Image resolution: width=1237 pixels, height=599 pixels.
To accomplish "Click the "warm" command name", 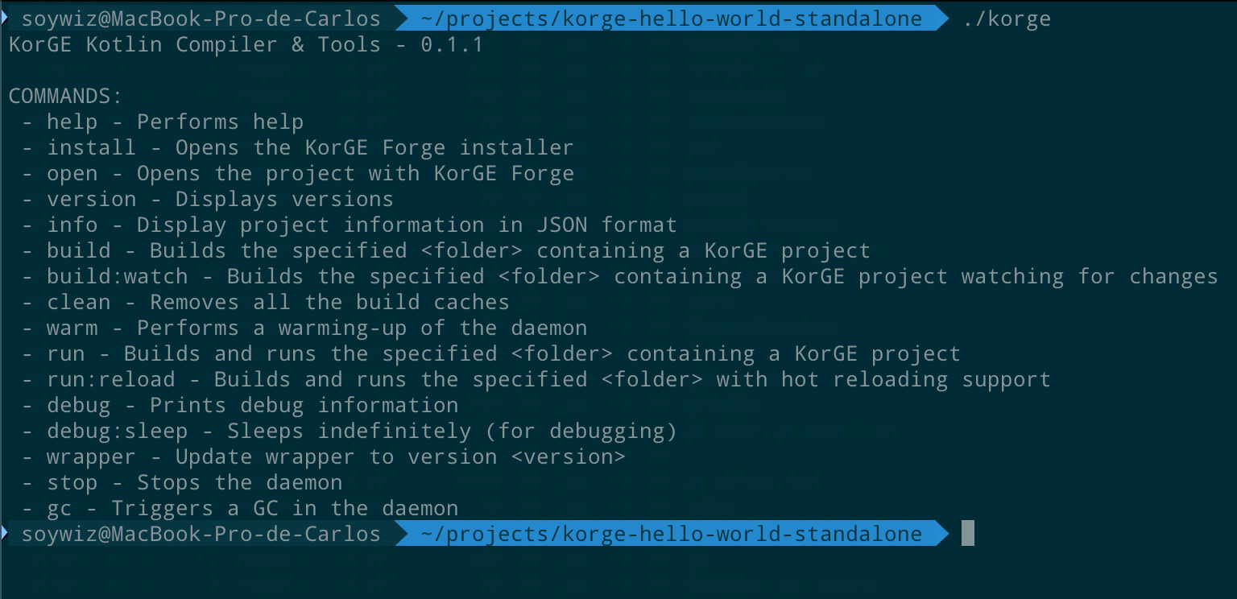I will (72, 328).
